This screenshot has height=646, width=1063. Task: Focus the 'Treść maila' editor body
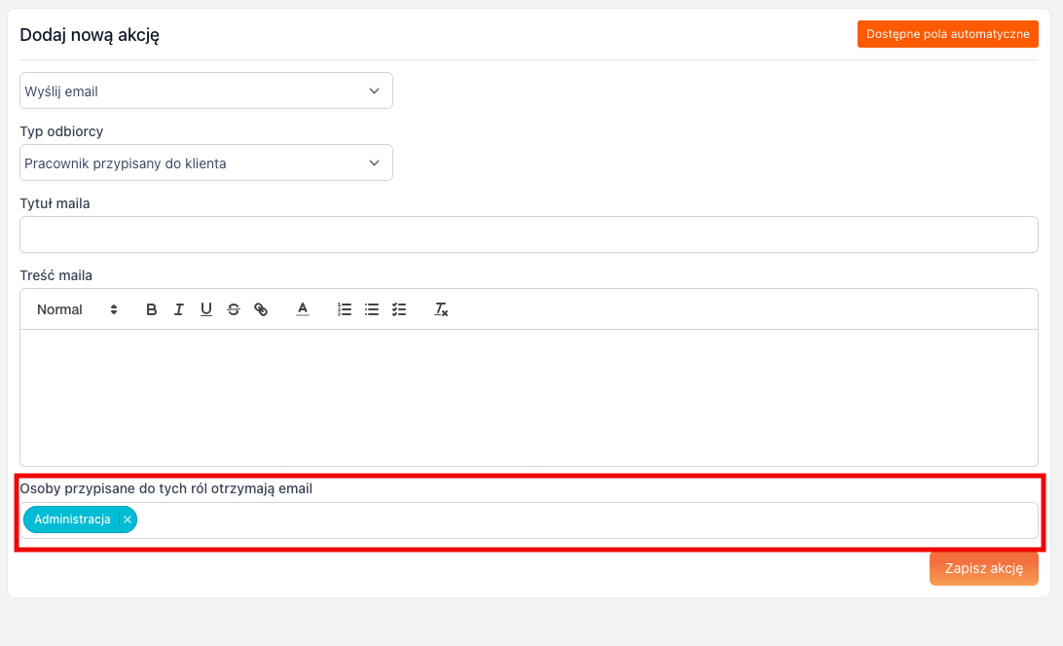529,397
